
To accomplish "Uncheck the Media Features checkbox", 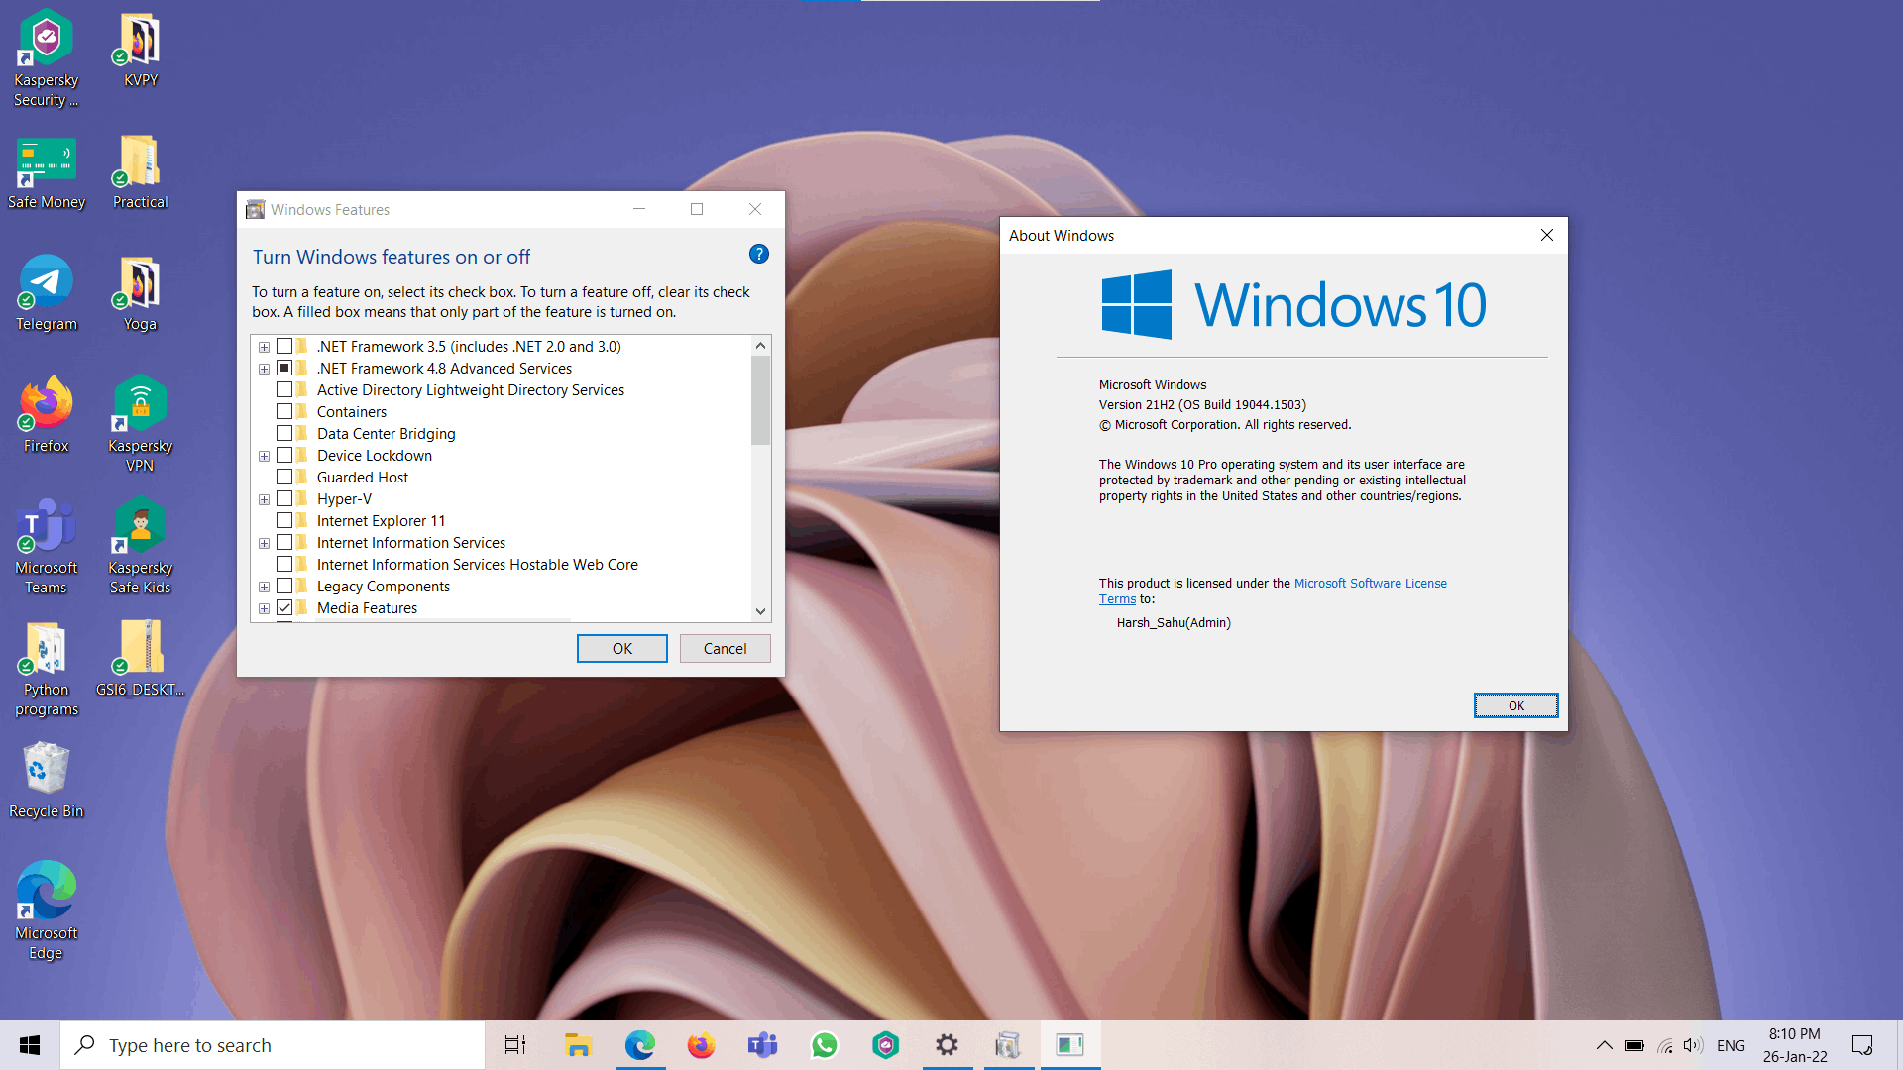I will (x=284, y=608).
